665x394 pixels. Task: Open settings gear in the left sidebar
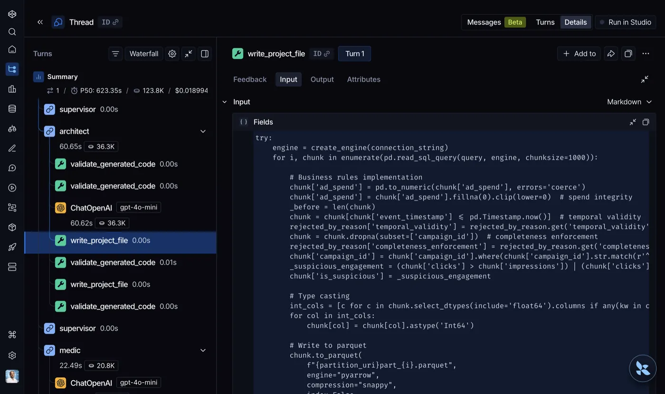(x=12, y=355)
